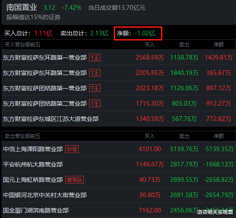Click net amount 897.12万

(219, 88)
